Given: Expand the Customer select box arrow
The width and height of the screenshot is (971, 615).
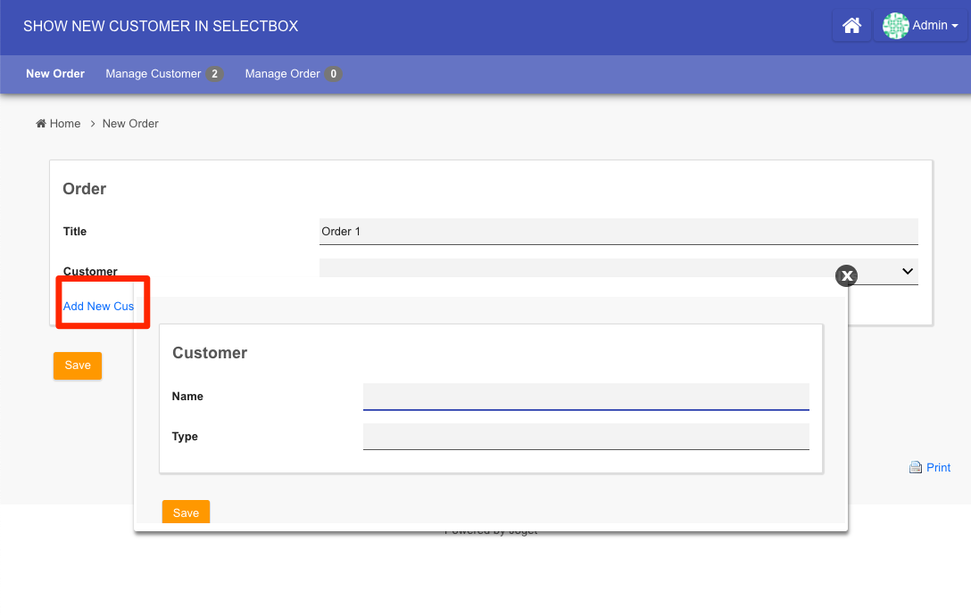Looking at the screenshot, I should pos(908,271).
